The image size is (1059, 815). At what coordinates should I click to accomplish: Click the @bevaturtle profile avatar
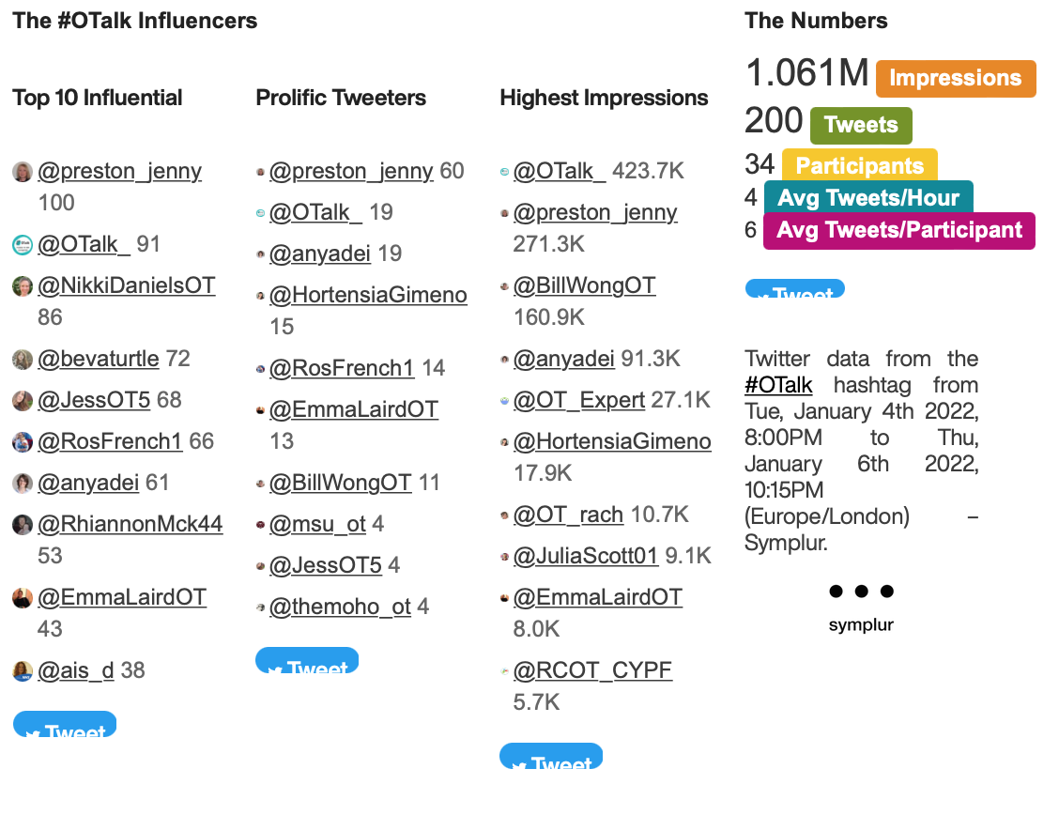[23, 360]
